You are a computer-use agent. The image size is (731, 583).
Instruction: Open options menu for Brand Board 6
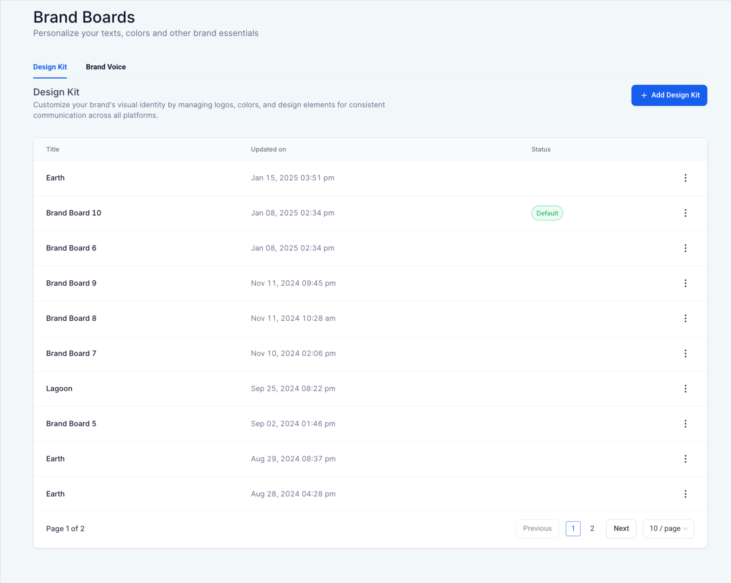685,248
